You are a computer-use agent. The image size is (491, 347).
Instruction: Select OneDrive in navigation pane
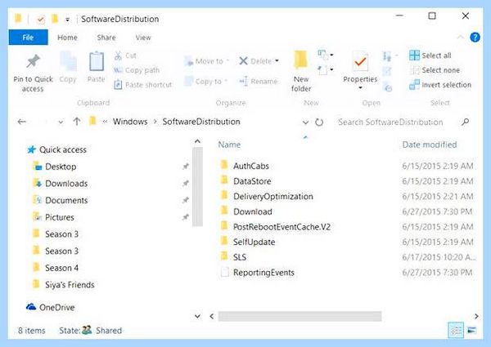click(51, 308)
